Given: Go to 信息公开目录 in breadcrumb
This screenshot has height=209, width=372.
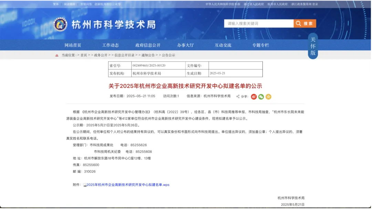Looking at the screenshot, I should 125,55.
